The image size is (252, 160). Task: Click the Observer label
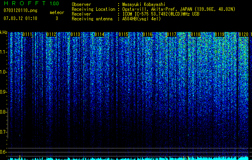point(81,4)
